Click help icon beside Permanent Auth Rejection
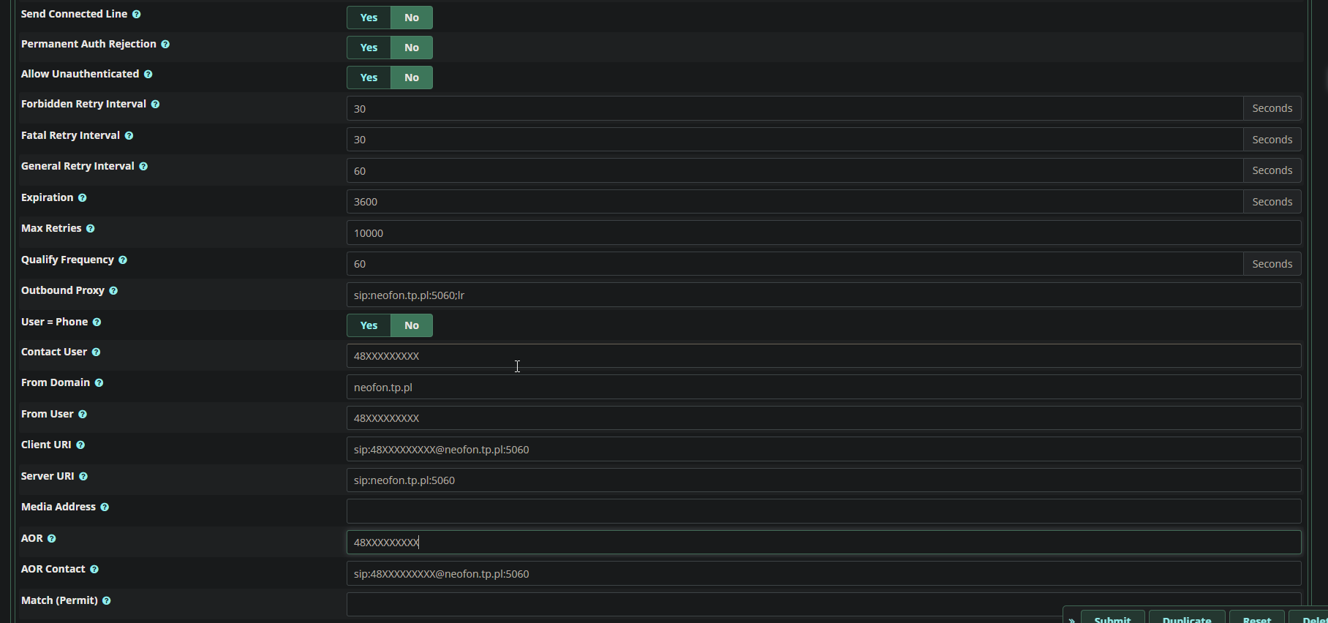 [165, 45]
